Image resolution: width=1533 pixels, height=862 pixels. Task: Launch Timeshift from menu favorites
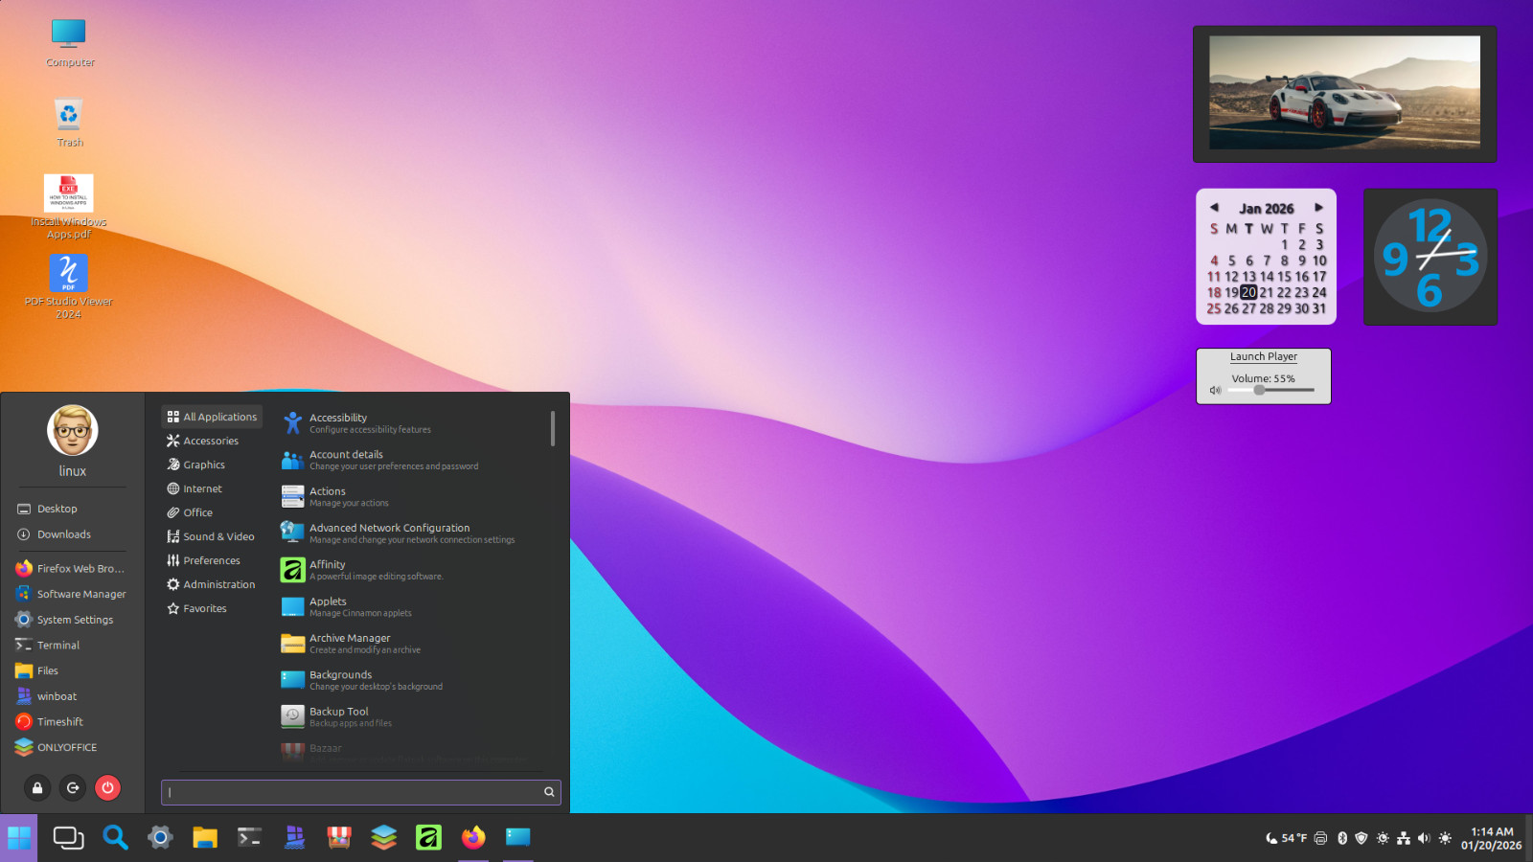[71, 722]
